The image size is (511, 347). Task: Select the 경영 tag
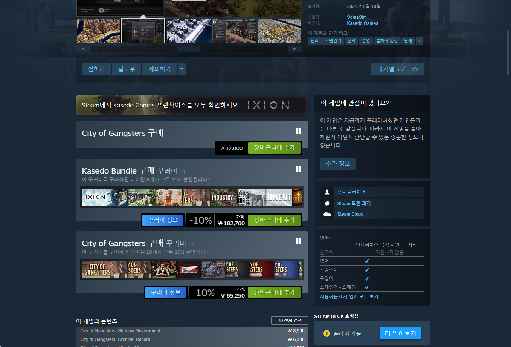click(366, 41)
